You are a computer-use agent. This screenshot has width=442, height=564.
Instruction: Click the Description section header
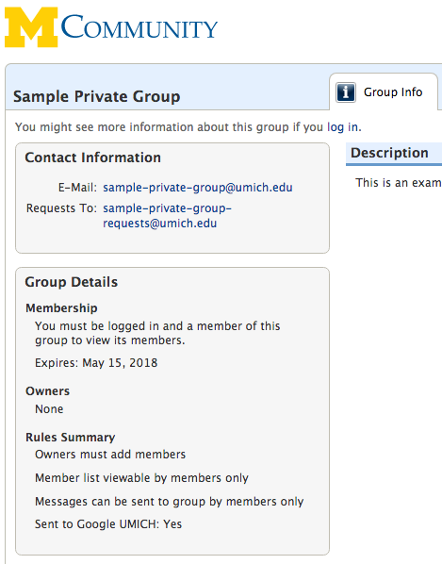[x=389, y=153]
